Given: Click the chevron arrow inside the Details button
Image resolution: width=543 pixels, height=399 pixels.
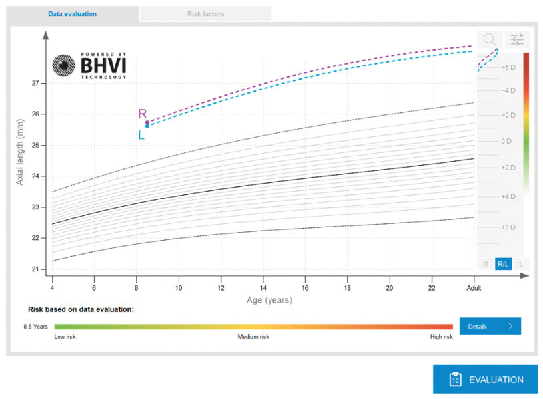Looking at the screenshot, I should click(512, 326).
